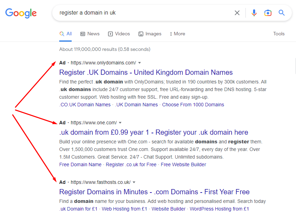The image size is (296, 223).
Task: Follow Web Hosting from £1 sitelink
Action: tap(124, 209)
